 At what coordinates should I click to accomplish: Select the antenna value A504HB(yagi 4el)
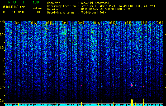(x=93, y=12)
